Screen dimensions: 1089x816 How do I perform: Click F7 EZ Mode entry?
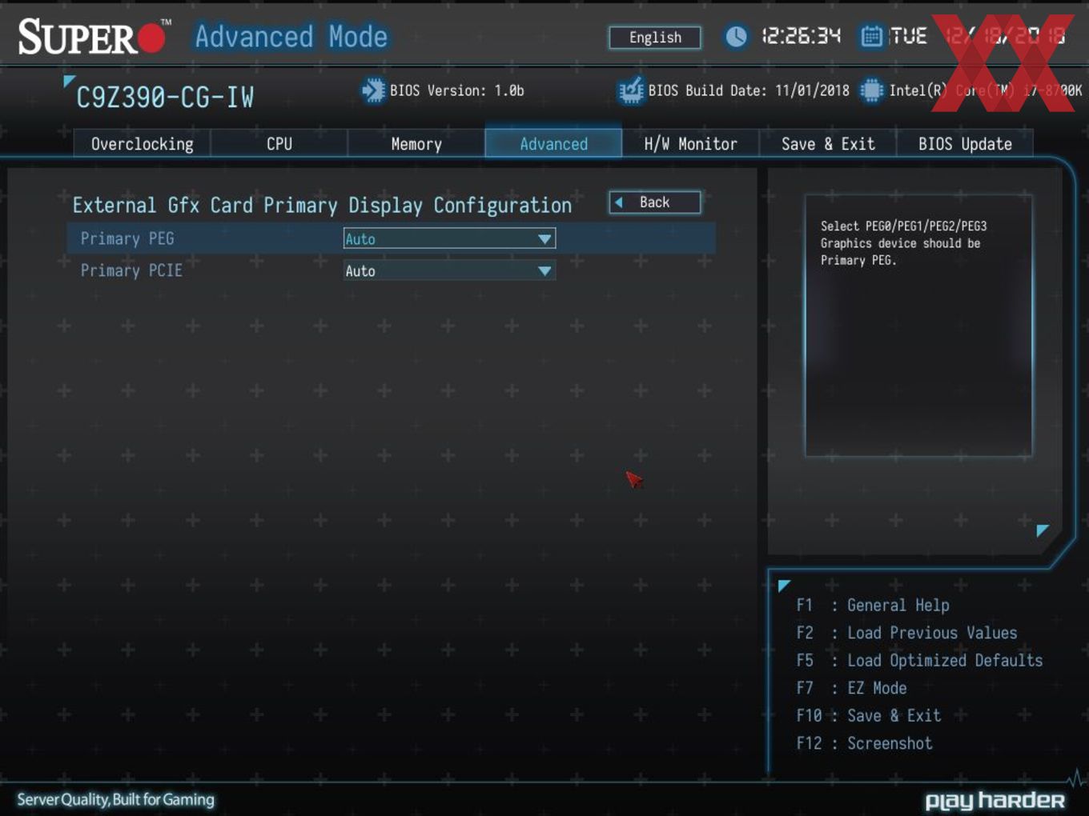[x=851, y=688]
